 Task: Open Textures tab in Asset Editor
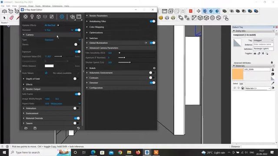click(x=52, y=16)
